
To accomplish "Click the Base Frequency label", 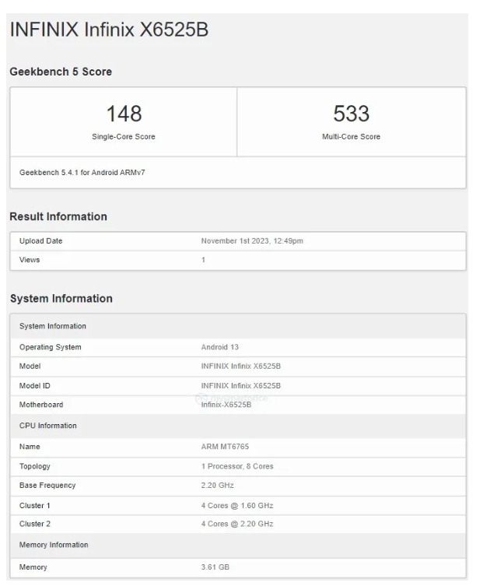I will [47, 486].
